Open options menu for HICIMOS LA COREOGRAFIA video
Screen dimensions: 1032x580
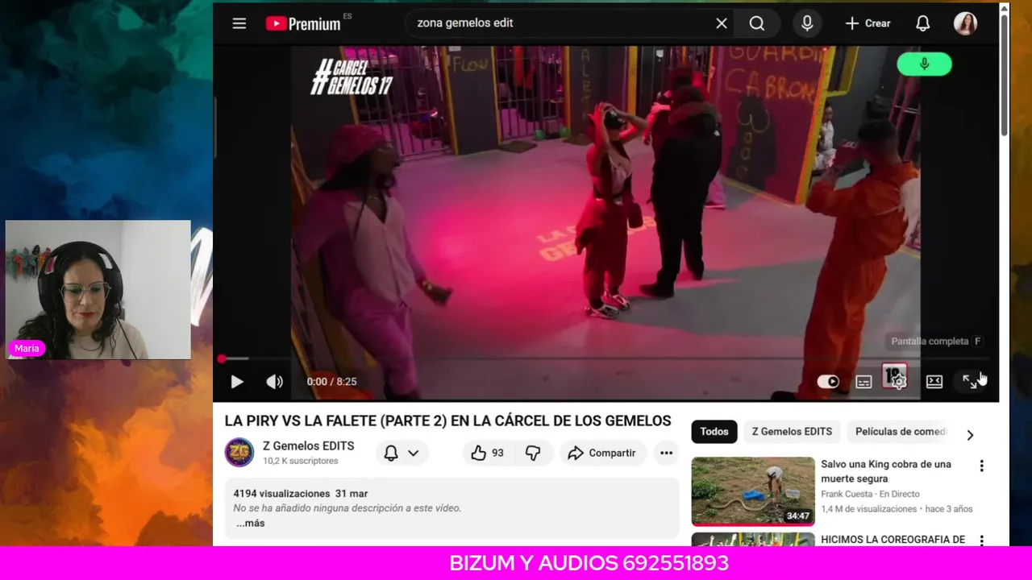pos(981,541)
